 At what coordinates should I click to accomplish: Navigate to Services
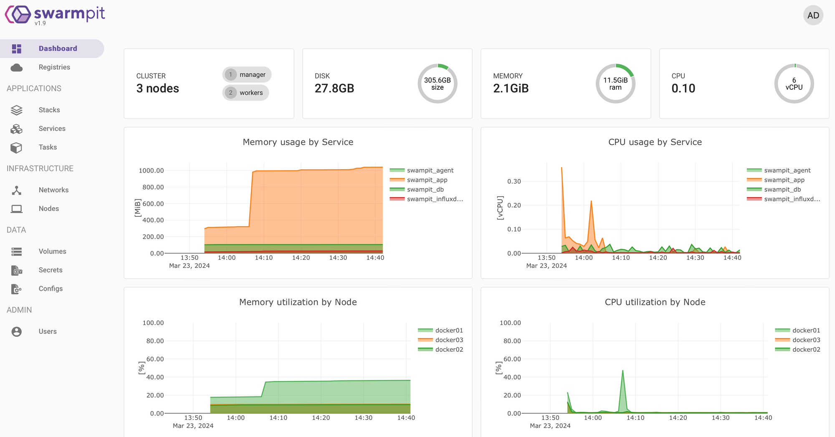pyautogui.click(x=52, y=129)
